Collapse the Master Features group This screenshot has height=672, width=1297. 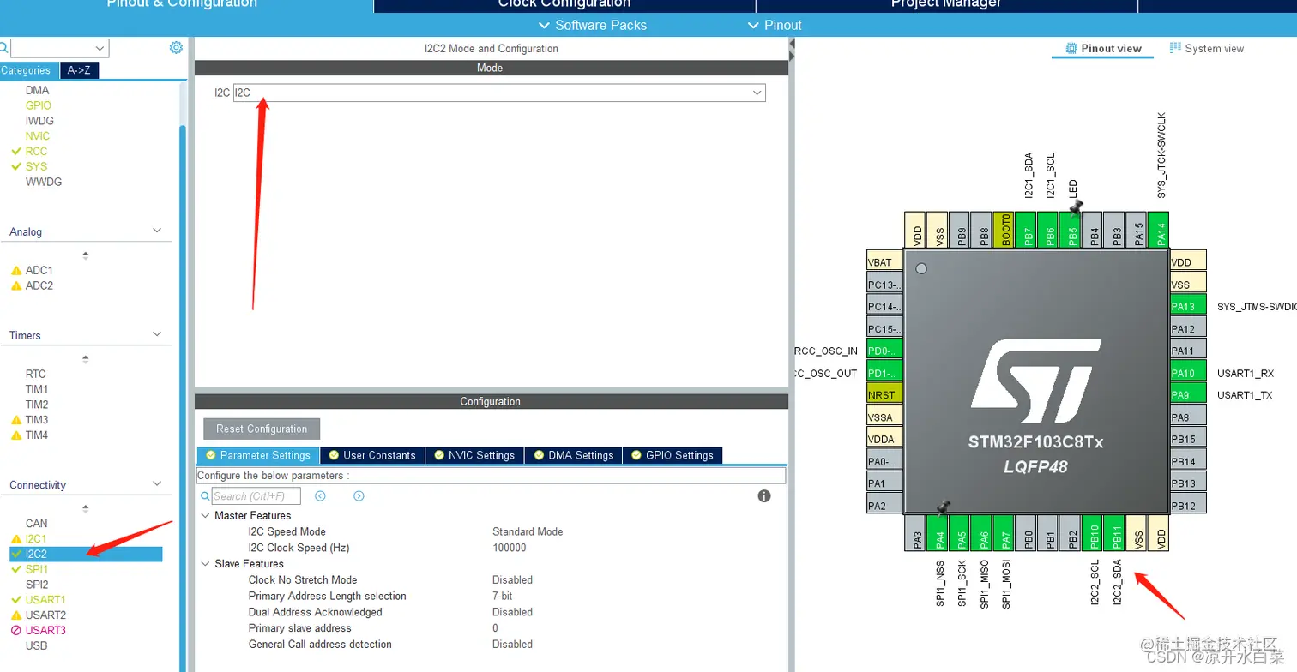205,516
